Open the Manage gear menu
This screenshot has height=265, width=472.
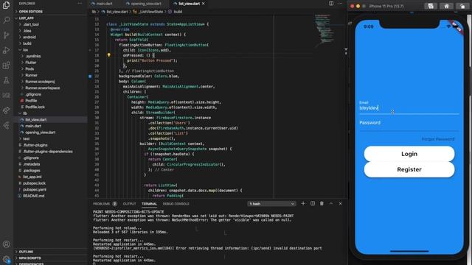pos(6,259)
